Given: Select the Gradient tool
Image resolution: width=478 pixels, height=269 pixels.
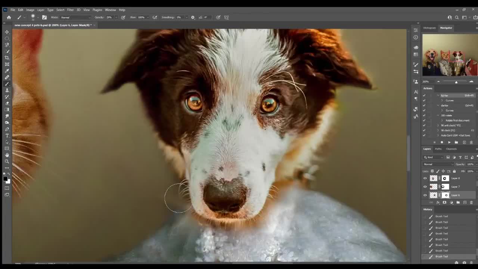Looking at the screenshot, I should (x=7, y=110).
